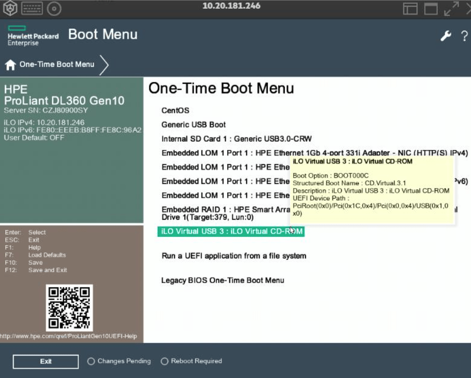Open Legacy BIOS One-Time Boot Menu
Image resolution: width=471 pixels, height=378 pixels.
[x=222, y=280]
